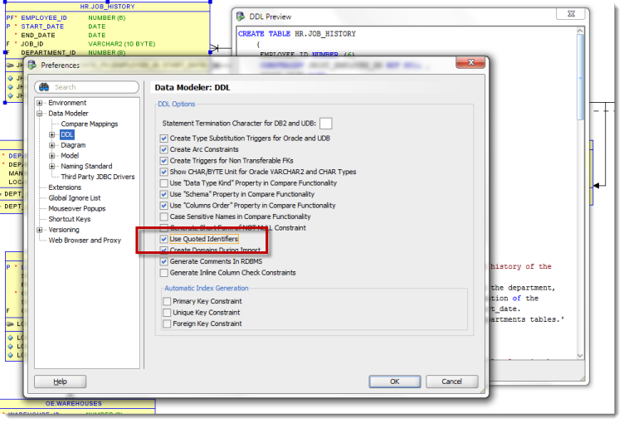Toggle Show CHAR/BYTE Unit checkbox
624x423 pixels.
[x=163, y=172]
